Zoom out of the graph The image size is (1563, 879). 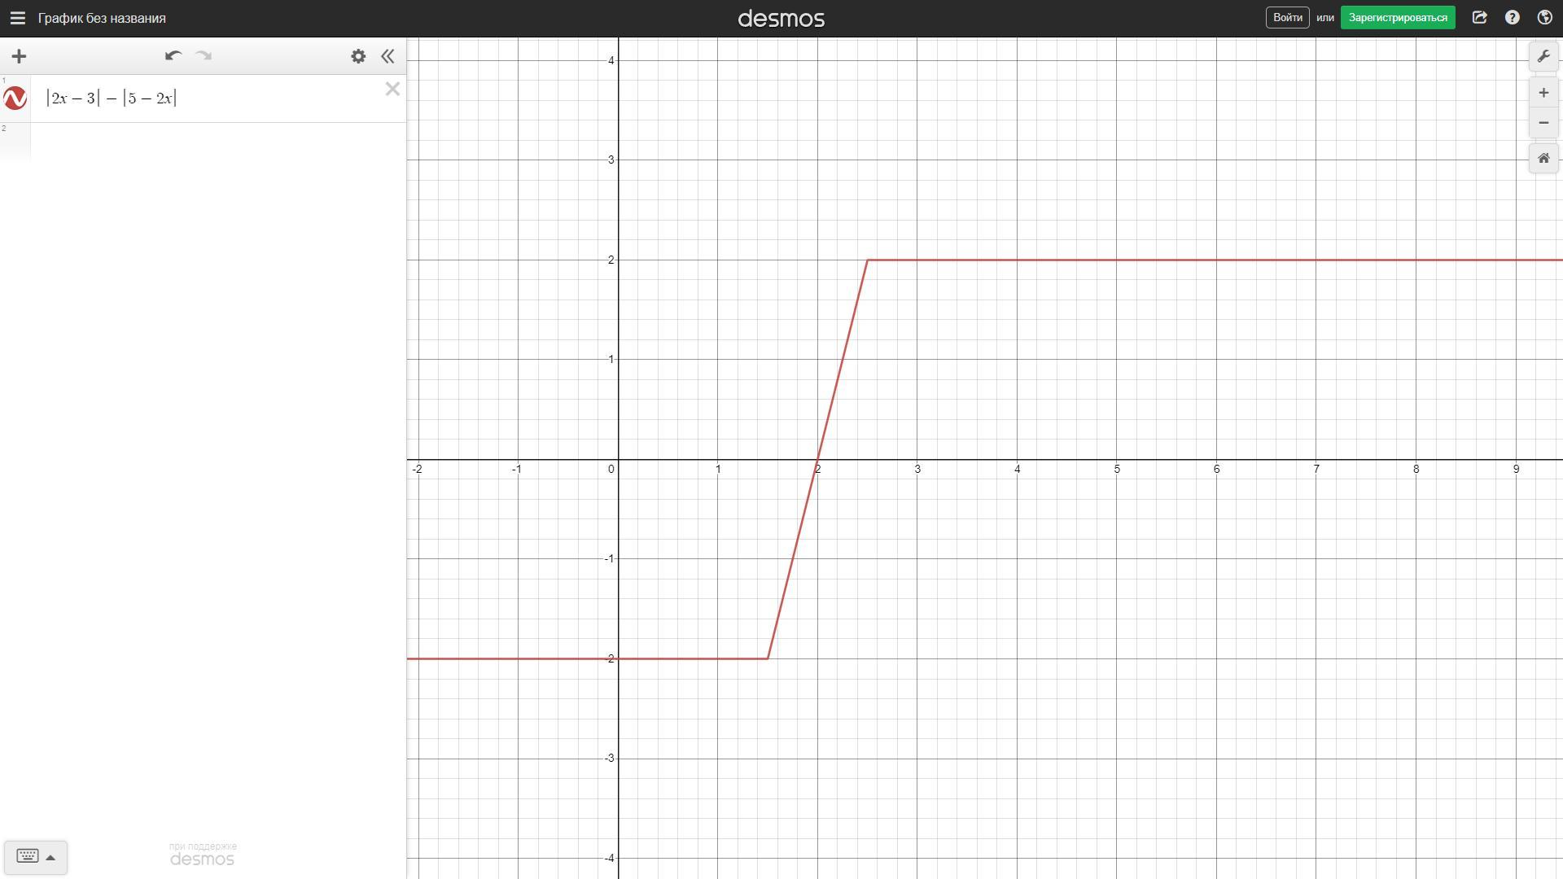tap(1543, 123)
